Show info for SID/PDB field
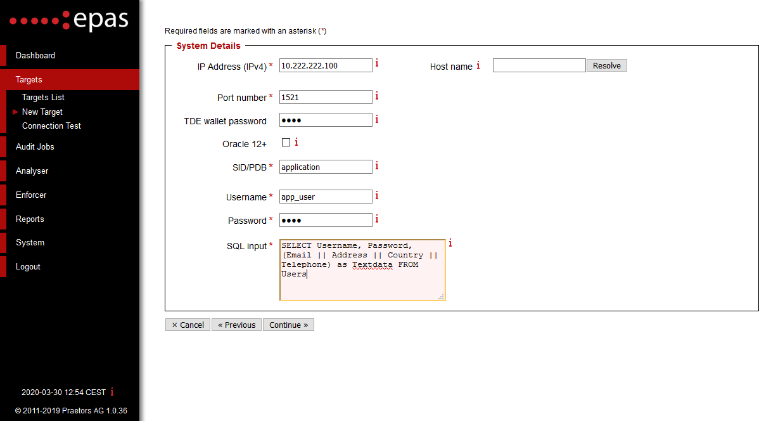 pos(377,165)
